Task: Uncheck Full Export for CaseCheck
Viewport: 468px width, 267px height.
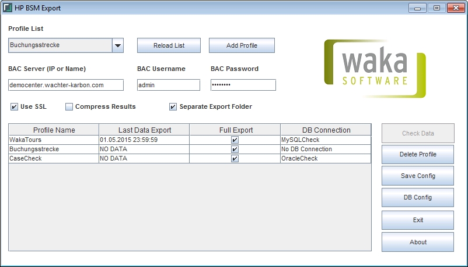Action: (235, 158)
